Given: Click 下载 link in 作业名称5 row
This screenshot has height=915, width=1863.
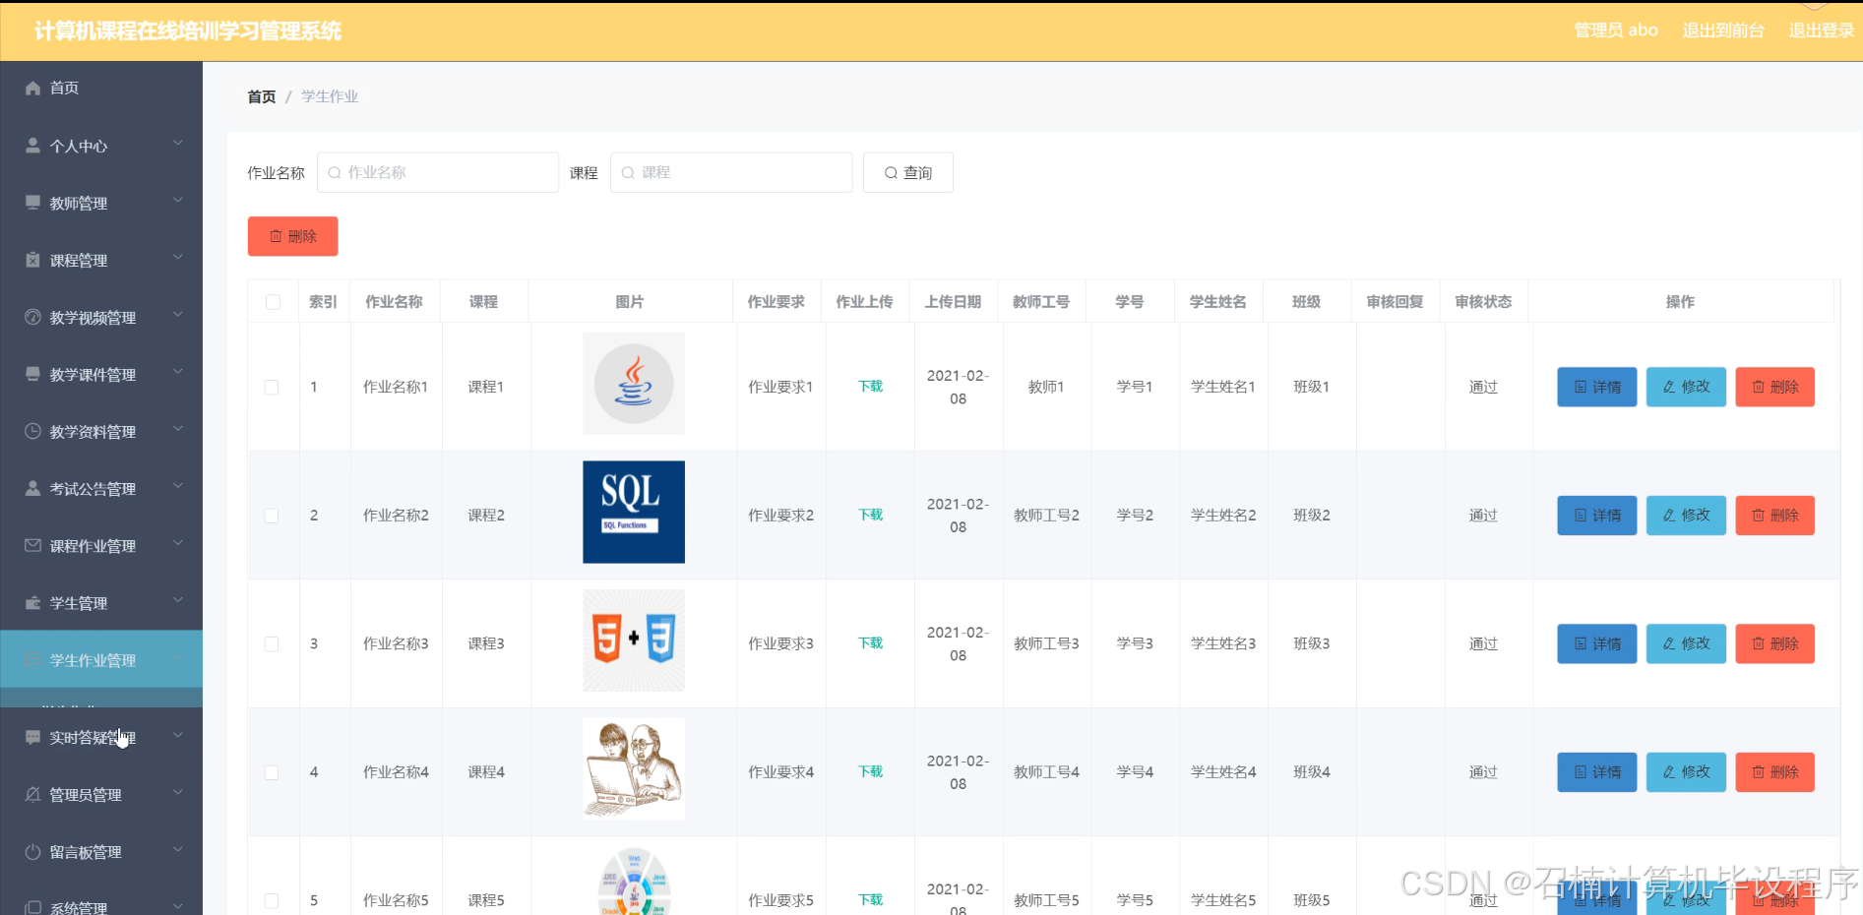Looking at the screenshot, I should pos(870,900).
